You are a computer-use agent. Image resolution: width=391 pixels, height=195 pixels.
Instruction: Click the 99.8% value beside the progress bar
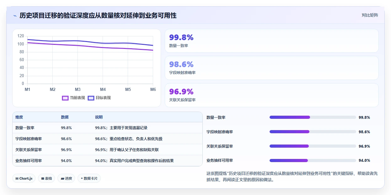364,117
